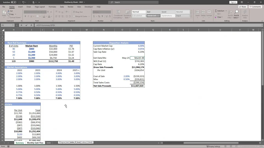Screen dimensions: 264x148
Task: Click the Insert Function fx icon
Action: point(31,25)
